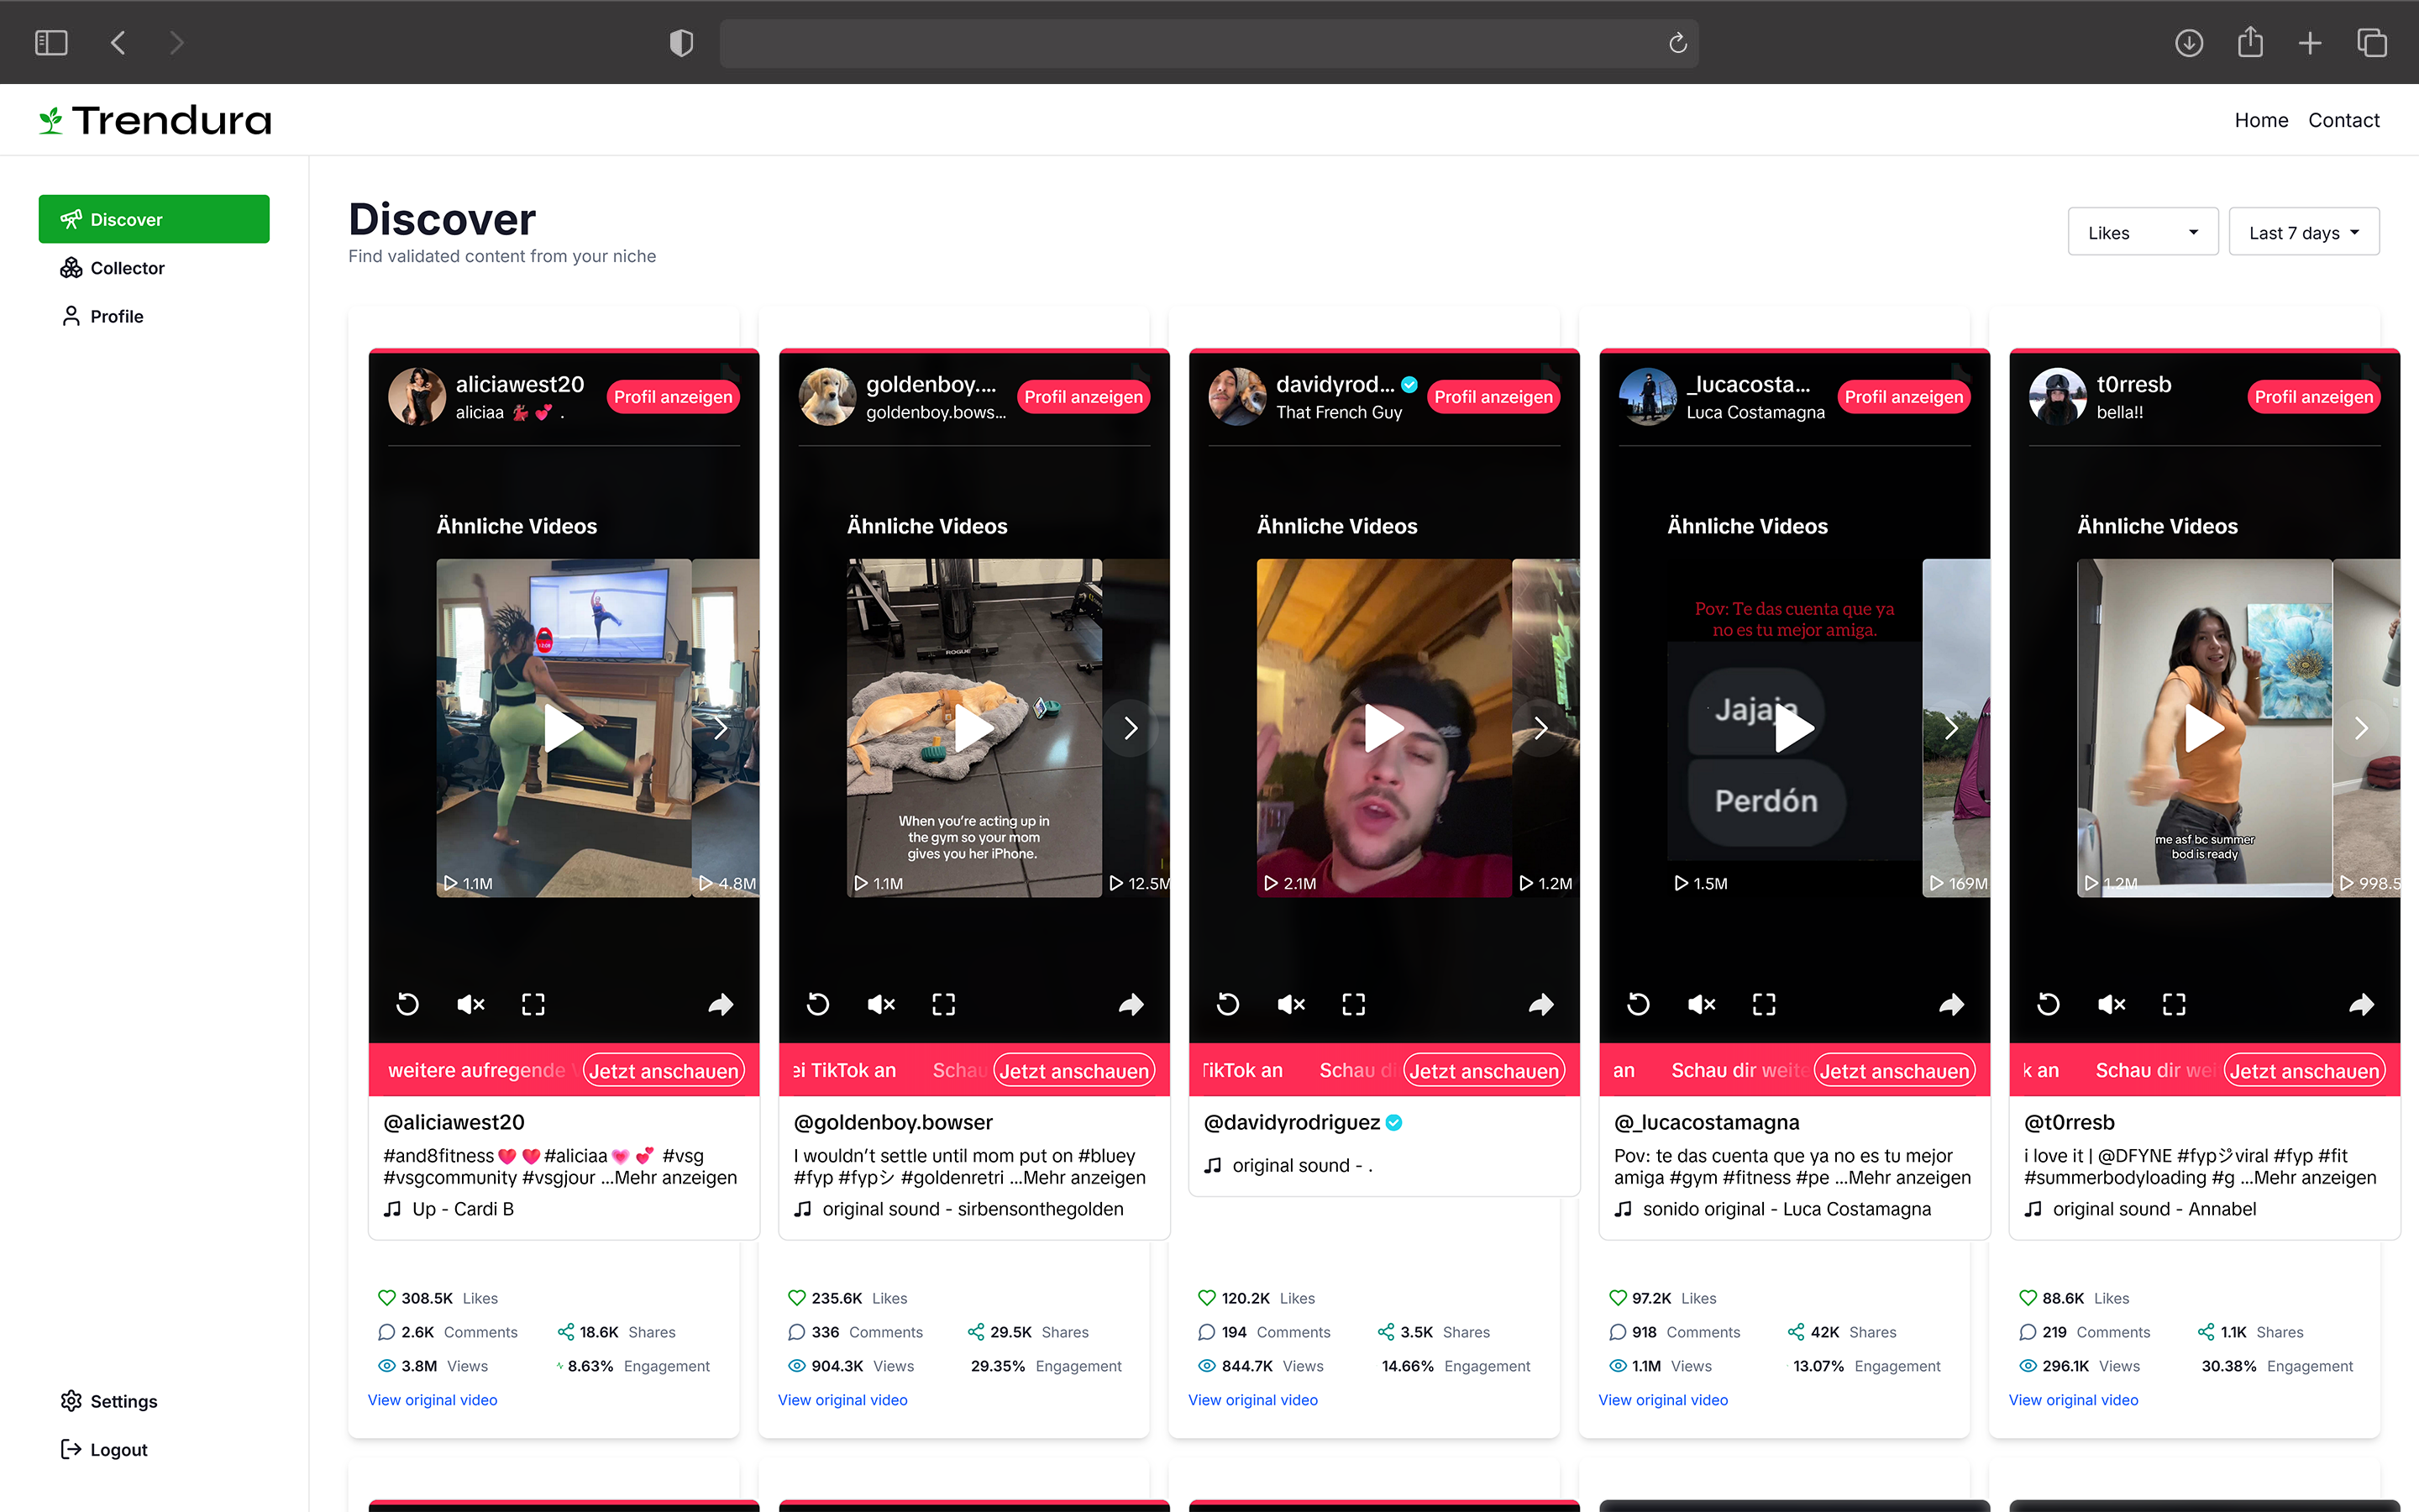This screenshot has width=2419, height=1512.
Task: Replay the _lucacosta video
Action: (x=1639, y=1004)
